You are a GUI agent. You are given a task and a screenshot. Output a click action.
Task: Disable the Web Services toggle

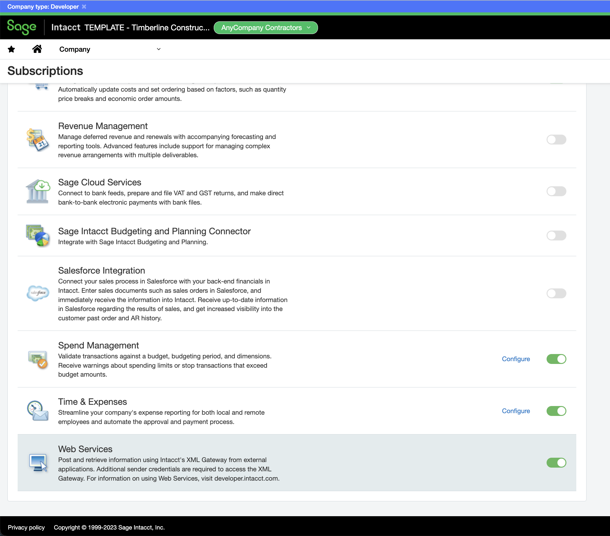(x=556, y=463)
